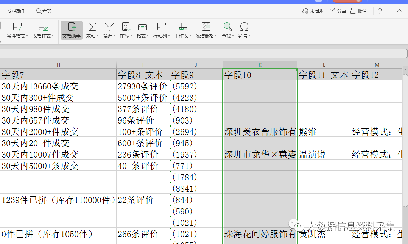The image size is (408, 244).
Task: Click the 冻结窗格 freeze panes icon
Action: (x=206, y=27)
